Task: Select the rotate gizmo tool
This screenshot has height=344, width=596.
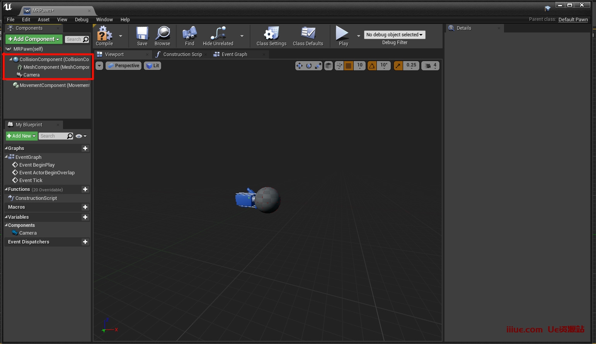Action: click(x=309, y=66)
